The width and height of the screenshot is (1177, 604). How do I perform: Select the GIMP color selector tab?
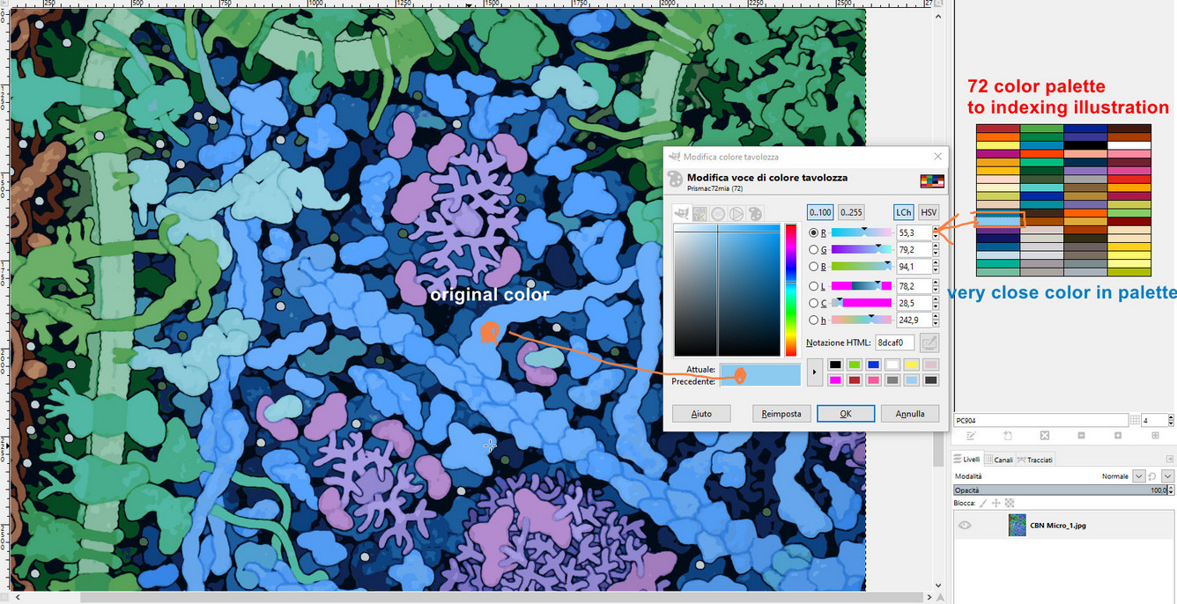click(x=682, y=213)
